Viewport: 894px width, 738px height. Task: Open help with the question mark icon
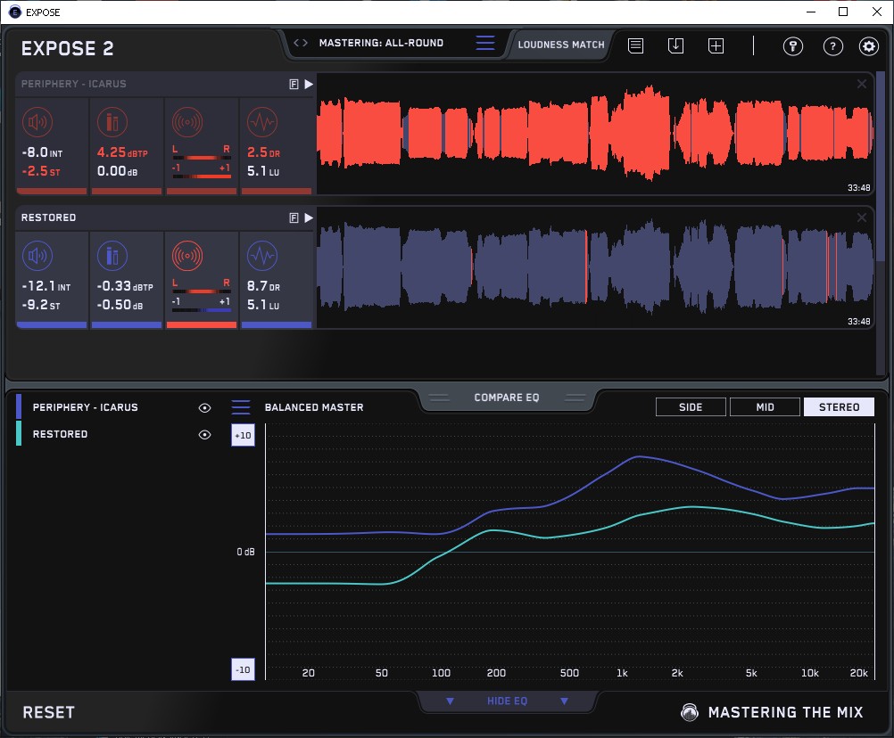pos(832,46)
